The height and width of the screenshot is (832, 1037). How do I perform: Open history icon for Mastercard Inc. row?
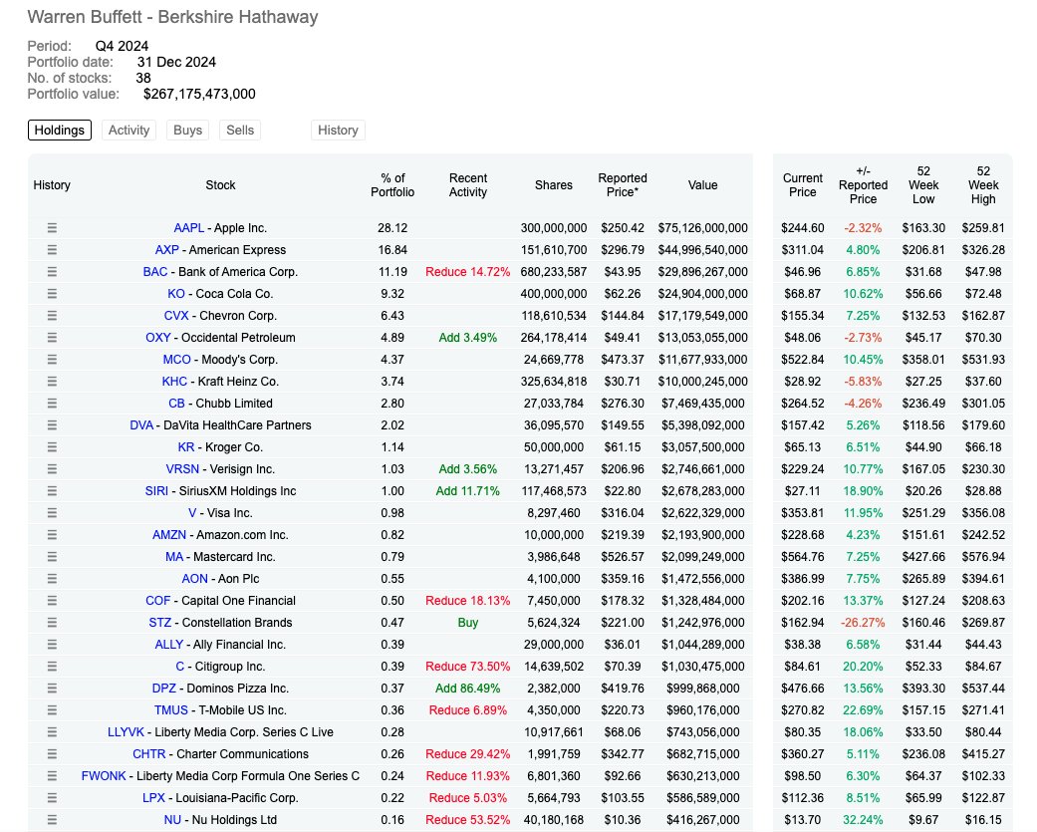(52, 556)
